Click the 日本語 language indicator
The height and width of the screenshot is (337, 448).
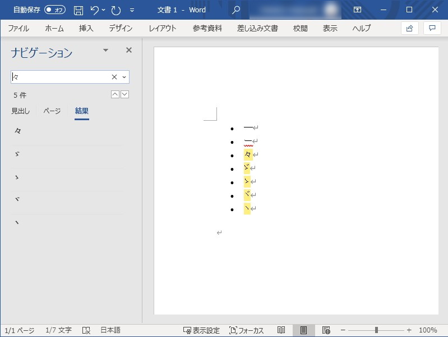pos(110,330)
